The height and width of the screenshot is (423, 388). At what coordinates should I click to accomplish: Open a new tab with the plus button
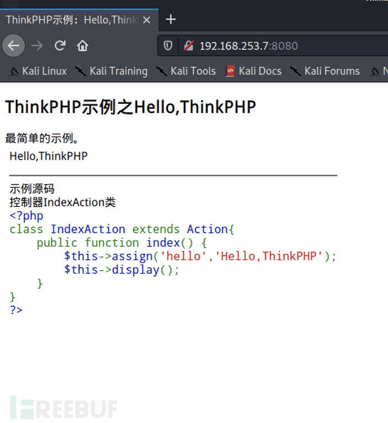(x=171, y=20)
